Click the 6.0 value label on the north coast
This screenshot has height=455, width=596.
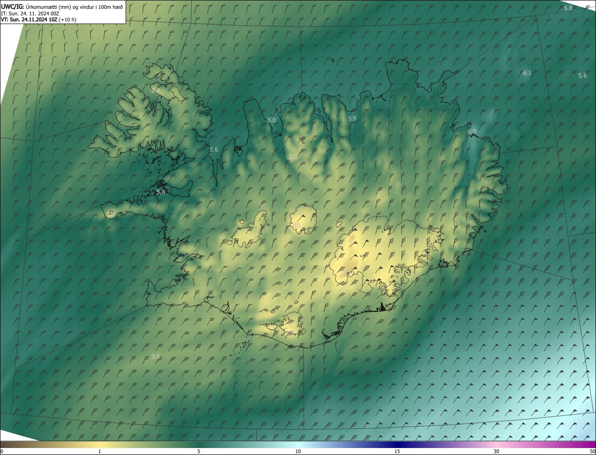(x=271, y=120)
